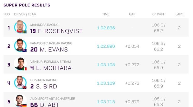Viewport: 193px width, 107px height.
Task: Select the M. EVANS driver name
Action: point(54,49)
